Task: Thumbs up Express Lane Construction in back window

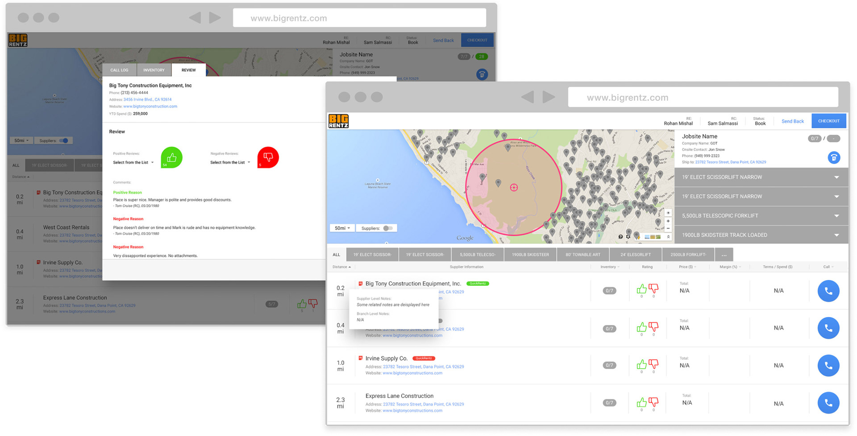Action: [x=302, y=304]
